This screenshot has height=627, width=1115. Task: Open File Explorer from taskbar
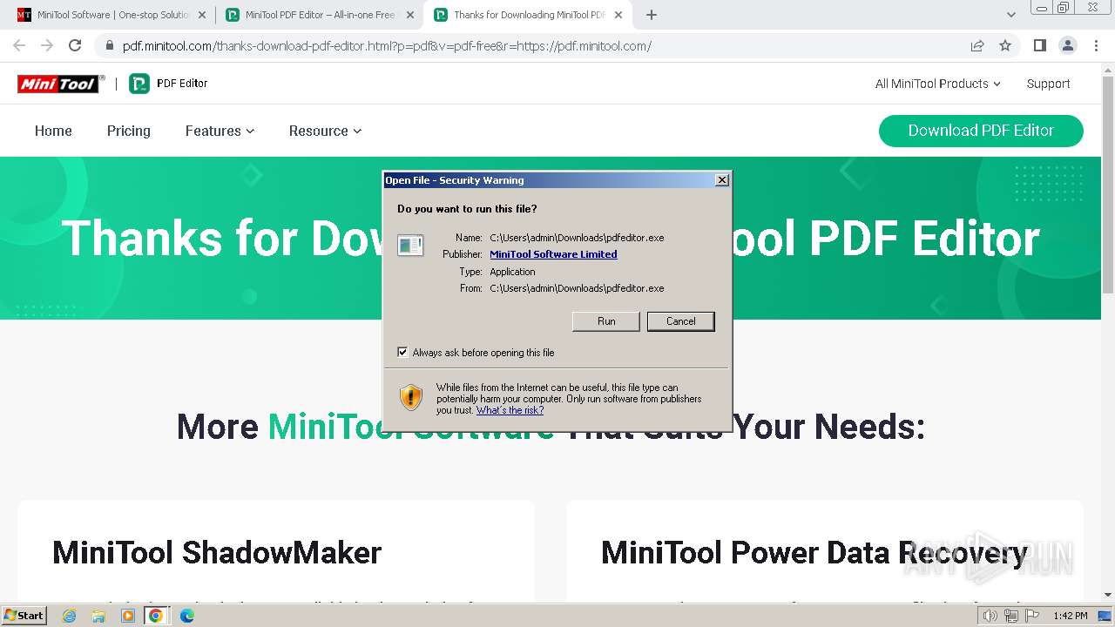[98, 616]
